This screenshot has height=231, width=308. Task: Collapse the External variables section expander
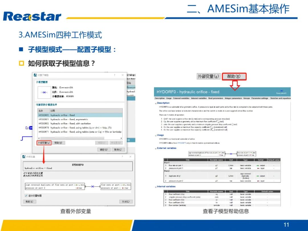pyautogui.click(x=156, y=149)
